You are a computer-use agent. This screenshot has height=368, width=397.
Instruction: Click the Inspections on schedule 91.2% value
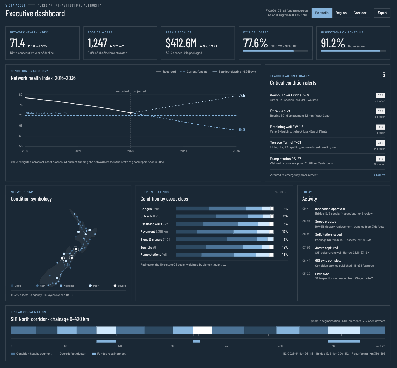point(333,43)
